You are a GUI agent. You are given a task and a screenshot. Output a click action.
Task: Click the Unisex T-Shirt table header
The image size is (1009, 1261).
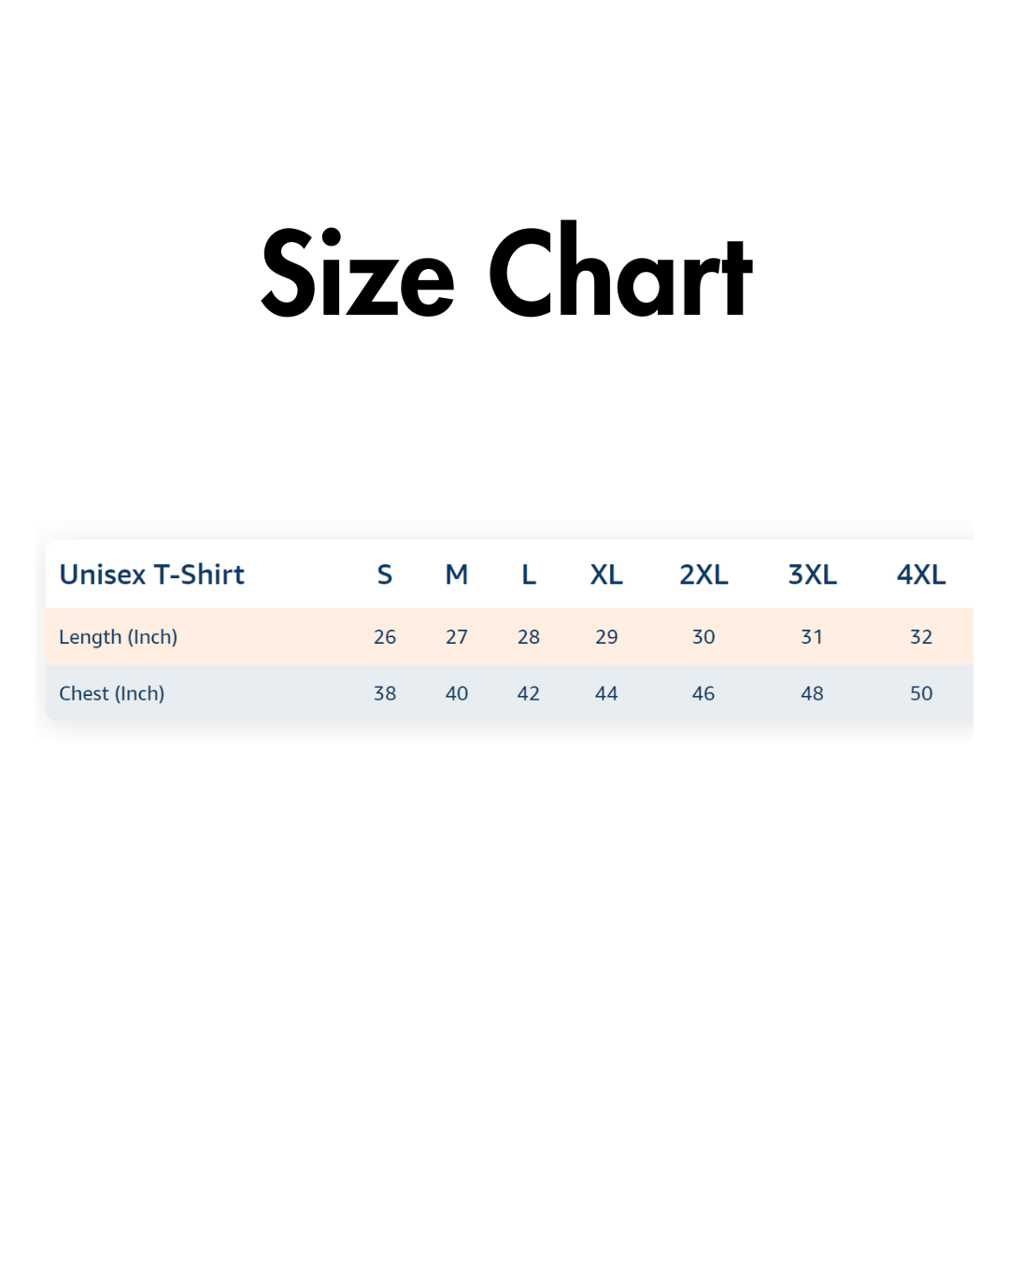tap(151, 574)
